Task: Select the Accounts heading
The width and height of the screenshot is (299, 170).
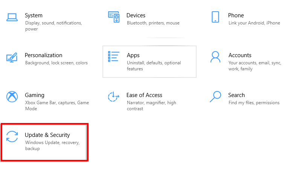Action: (x=240, y=55)
